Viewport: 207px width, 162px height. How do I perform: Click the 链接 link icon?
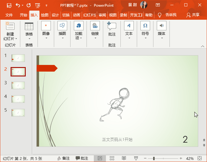click(95, 25)
